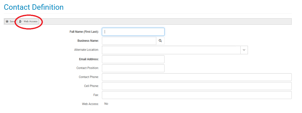The width and height of the screenshot is (302, 113).
Task: Open the Alternate Location combo box
Action: [175, 50]
